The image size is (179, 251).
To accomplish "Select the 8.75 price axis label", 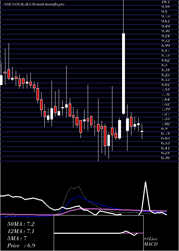I will (165, 56).
